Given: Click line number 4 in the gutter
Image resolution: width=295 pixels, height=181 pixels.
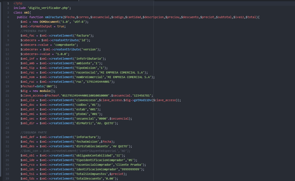Looking at the screenshot, I should tap(8, 17).
